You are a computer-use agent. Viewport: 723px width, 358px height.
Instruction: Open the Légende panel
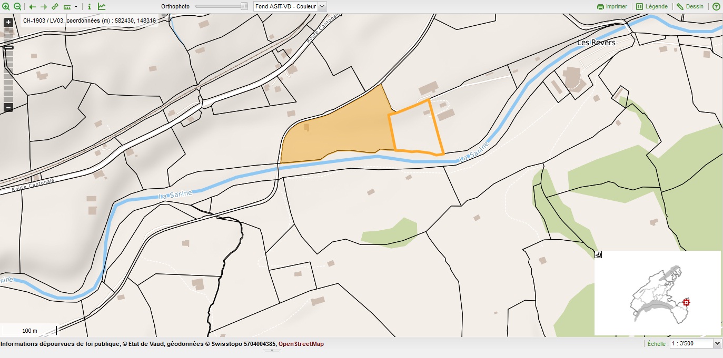[x=652, y=7]
